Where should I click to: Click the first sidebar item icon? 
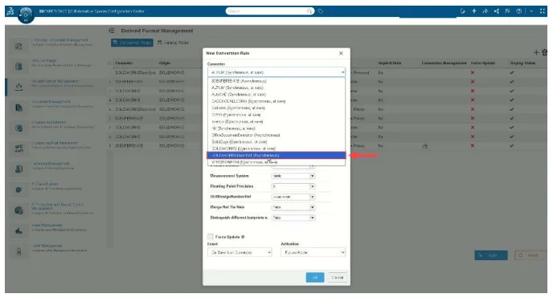19,46
